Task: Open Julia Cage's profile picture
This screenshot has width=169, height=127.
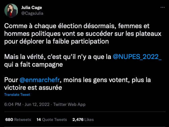Action: 11,10
